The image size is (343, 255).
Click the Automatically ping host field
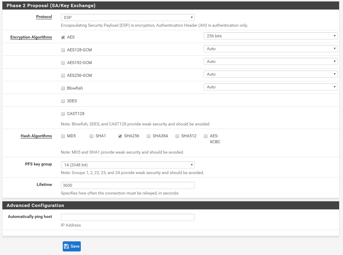(x=128, y=217)
